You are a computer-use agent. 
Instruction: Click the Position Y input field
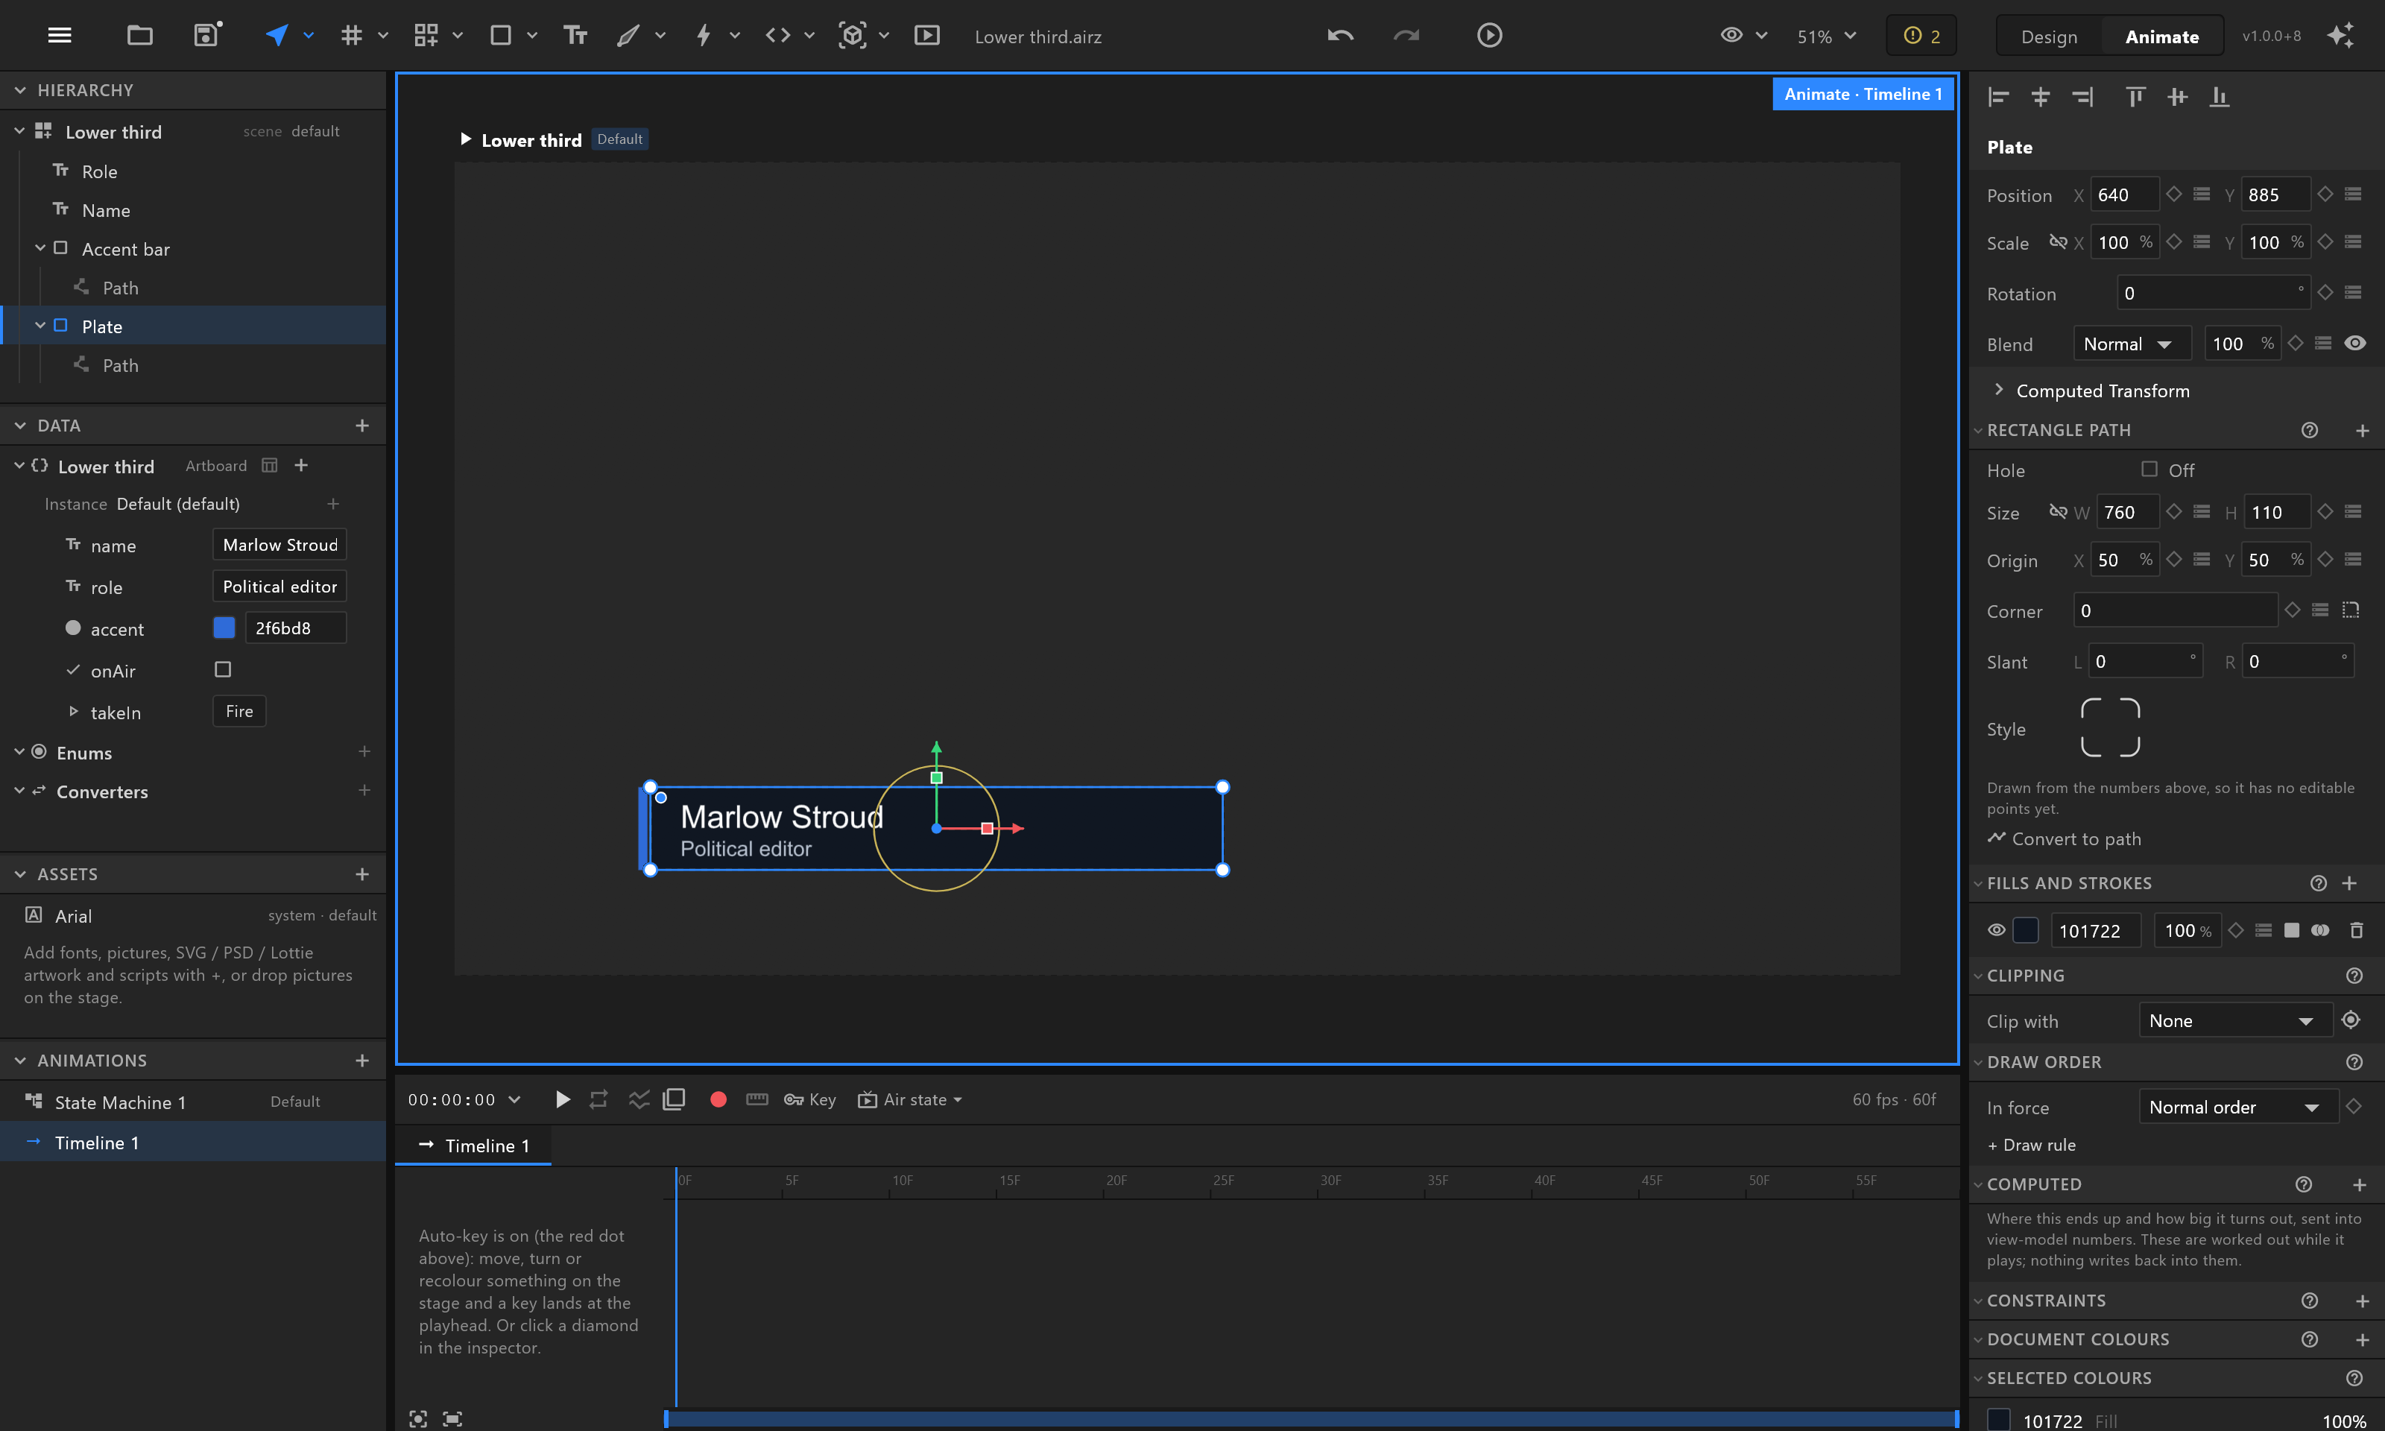tap(2275, 195)
